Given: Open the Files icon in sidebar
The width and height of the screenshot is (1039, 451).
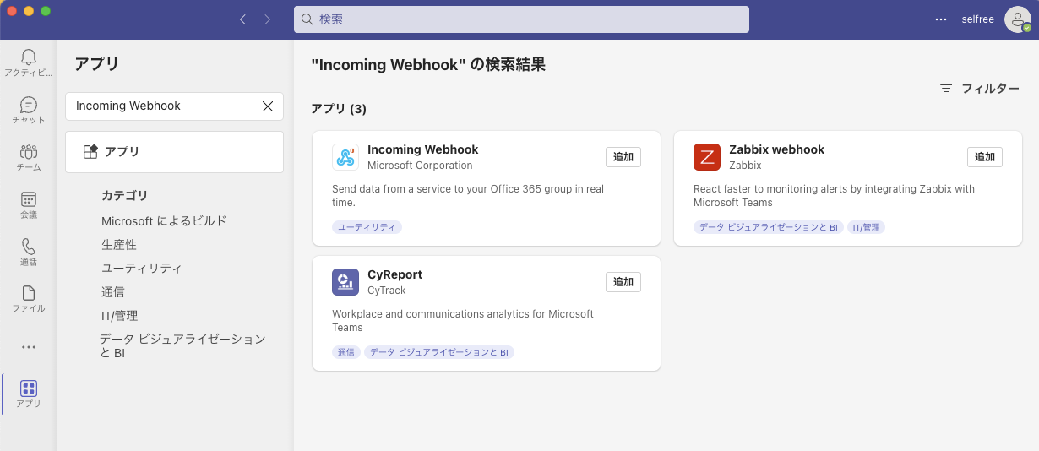Looking at the screenshot, I should tap(29, 293).
